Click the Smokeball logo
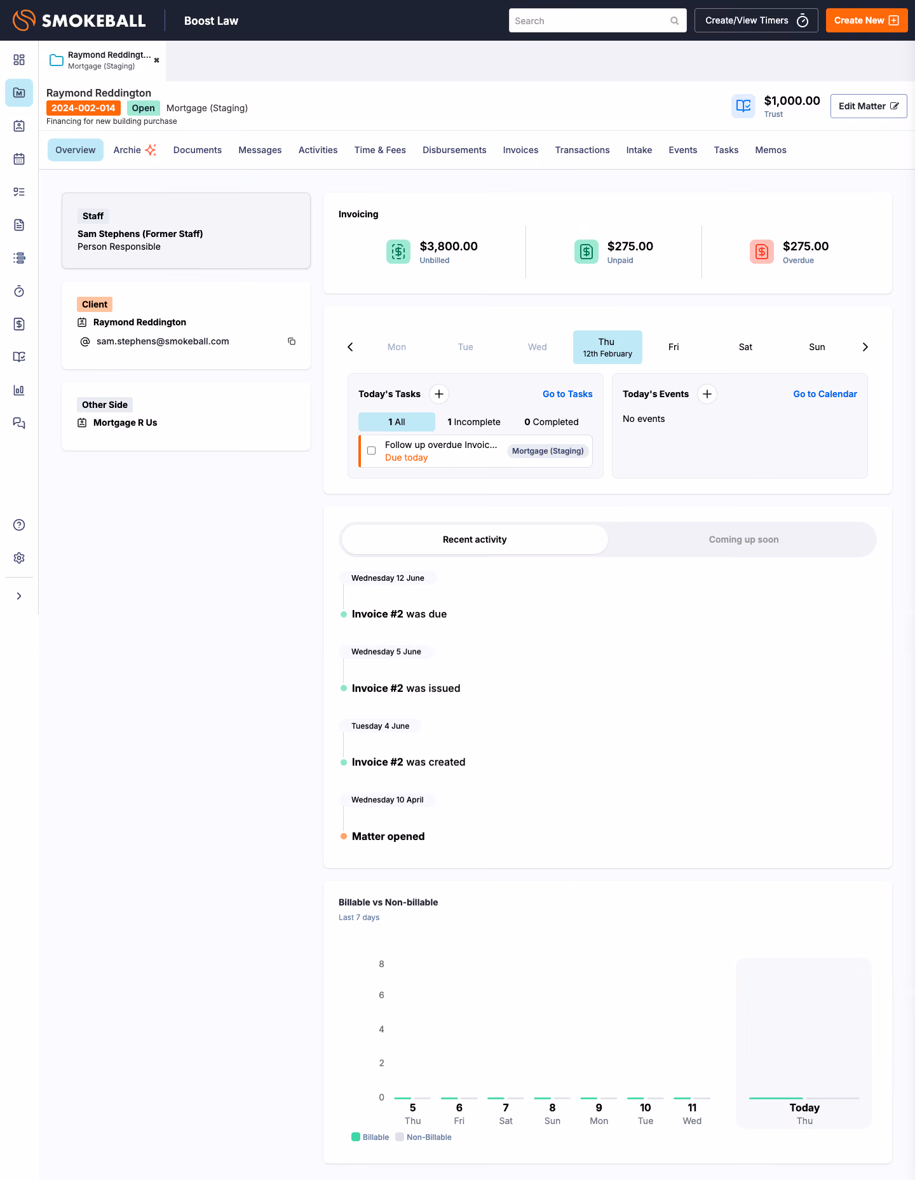This screenshot has width=915, height=1180. (79, 20)
